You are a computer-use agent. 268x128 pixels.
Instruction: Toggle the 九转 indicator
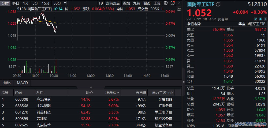click(x=137, y=3)
